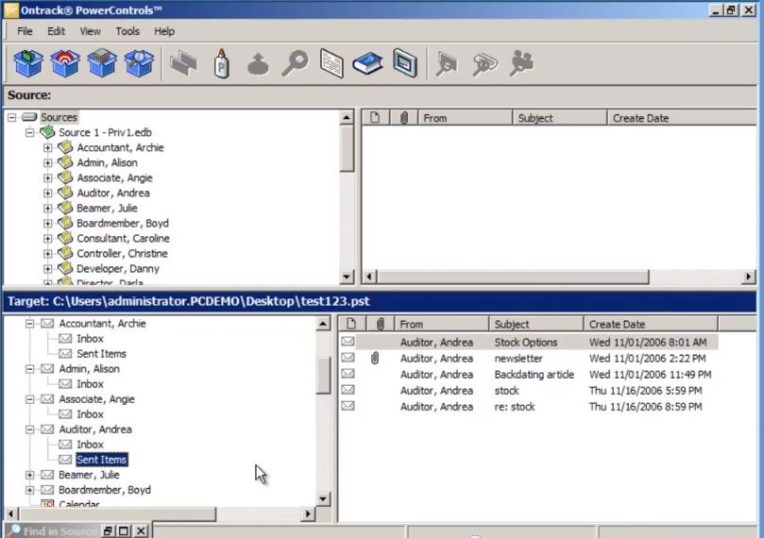The height and width of the screenshot is (538, 764).
Task: Click the Sources drive icon
Action: pyautogui.click(x=29, y=117)
